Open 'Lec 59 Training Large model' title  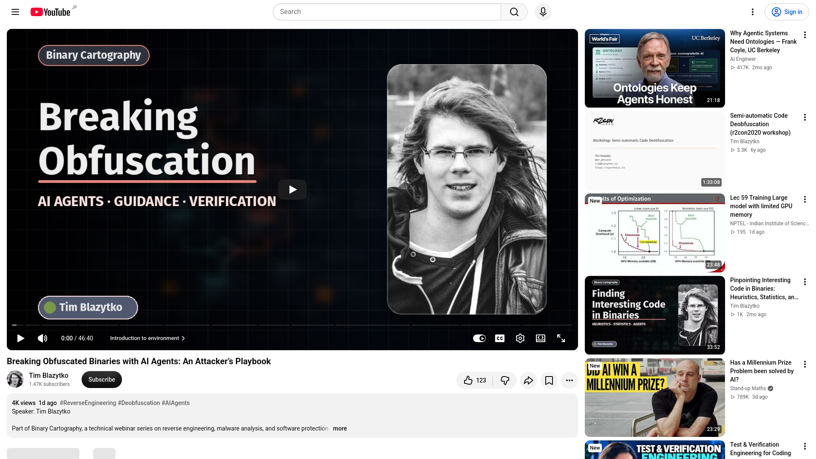(761, 206)
